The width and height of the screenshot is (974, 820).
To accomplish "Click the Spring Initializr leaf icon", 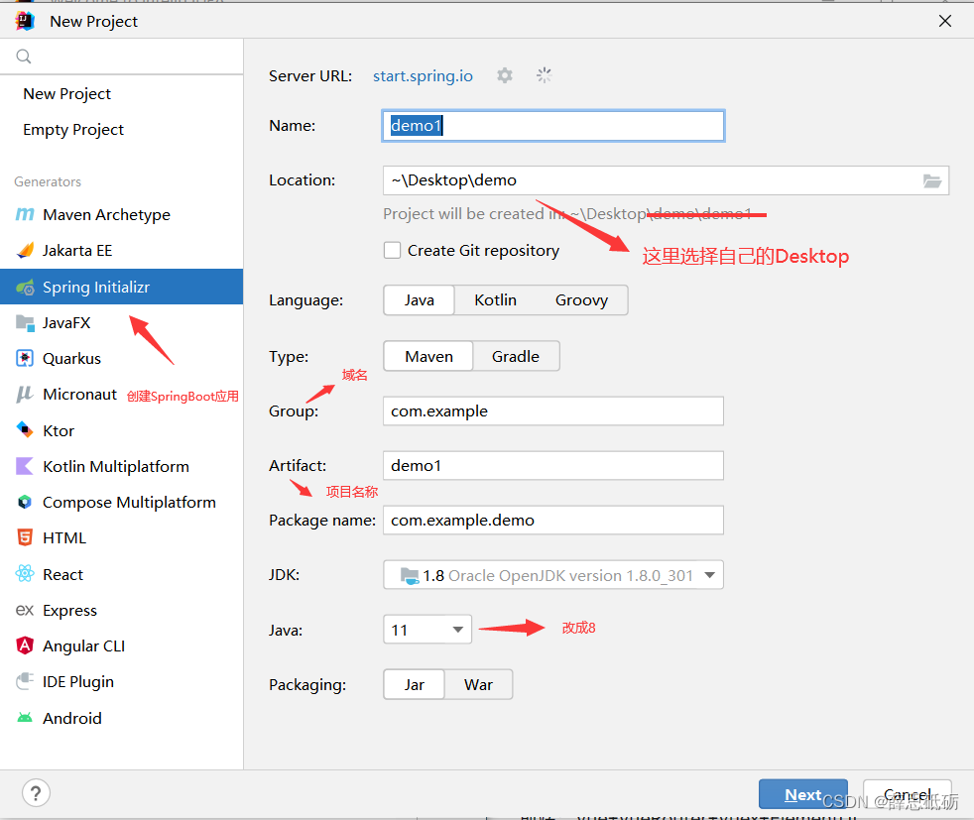I will pyautogui.click(x=25, y=288).
